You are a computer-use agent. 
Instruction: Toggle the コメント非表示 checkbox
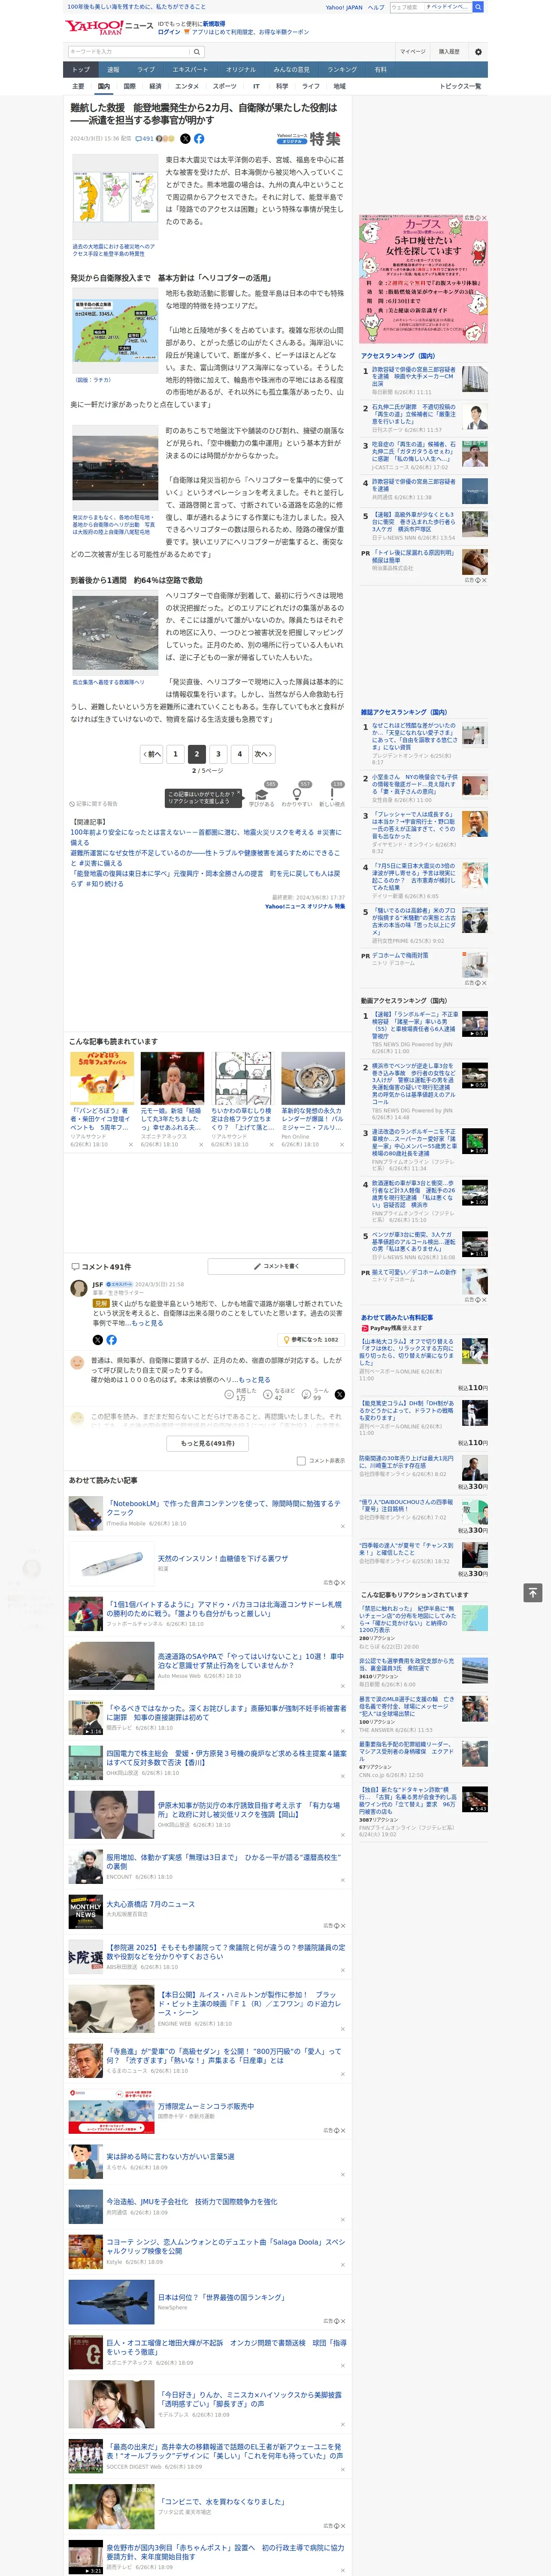[x=301, y=1460]
